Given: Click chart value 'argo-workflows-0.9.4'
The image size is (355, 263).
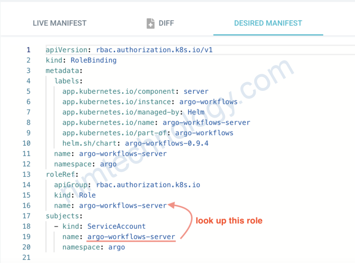Looking at the screenshot, I should click(x=166, y=143).
